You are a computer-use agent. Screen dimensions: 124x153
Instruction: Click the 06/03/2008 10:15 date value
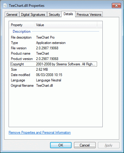[x=49, y=75]
